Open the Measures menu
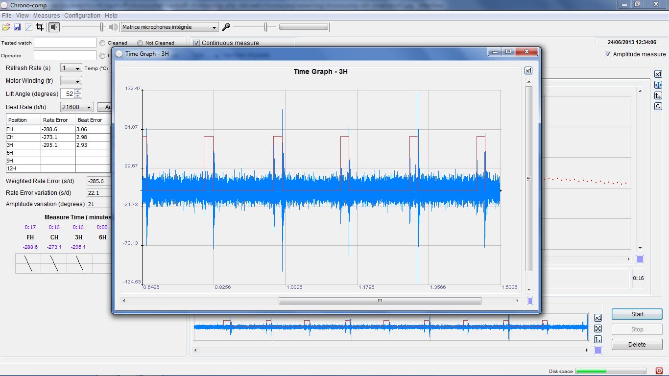The image size is (669, 376). point(47,16)
